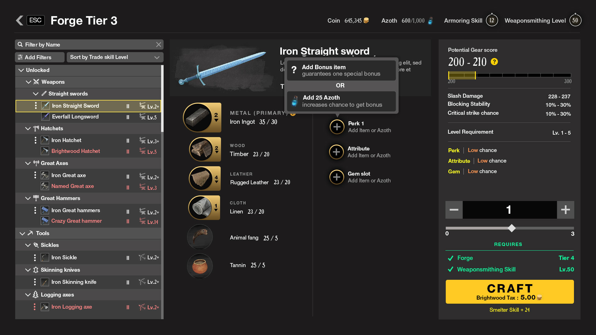Click the Animal fang ingredient icon

(200, 237)
